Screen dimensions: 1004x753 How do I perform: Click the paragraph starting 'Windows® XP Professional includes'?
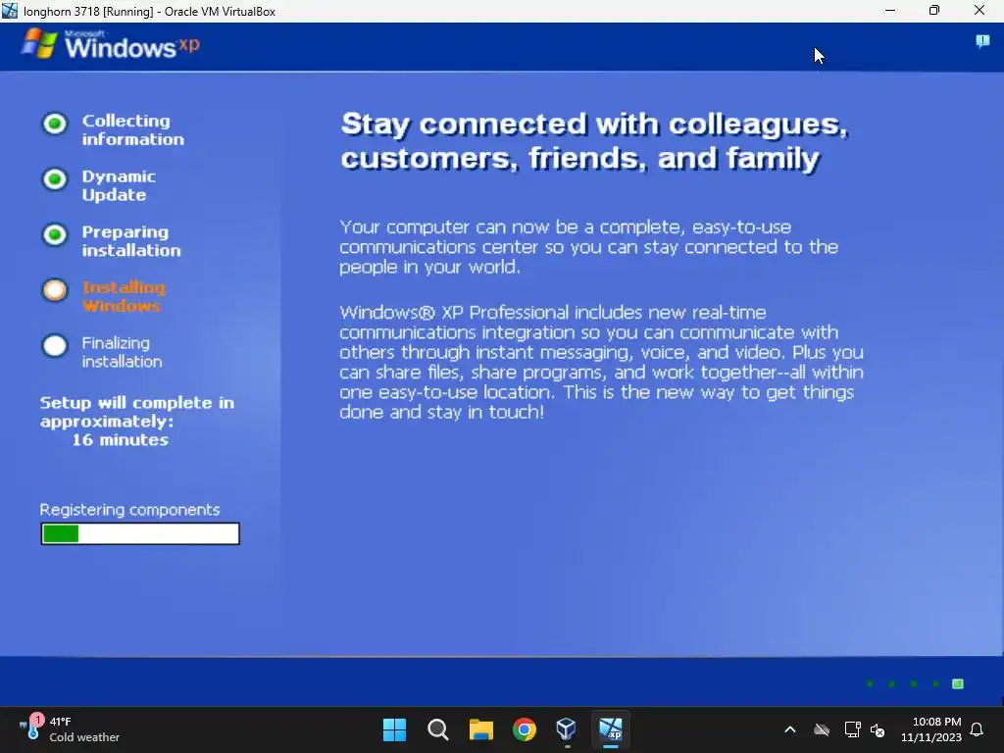coord(601,362)
